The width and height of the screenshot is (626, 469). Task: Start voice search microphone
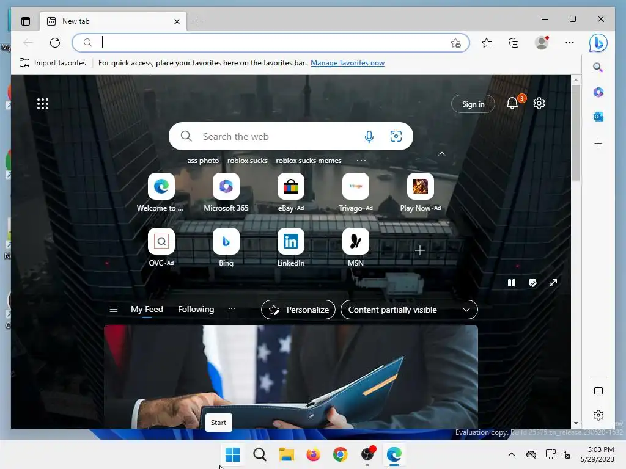[x=369, y=136]
